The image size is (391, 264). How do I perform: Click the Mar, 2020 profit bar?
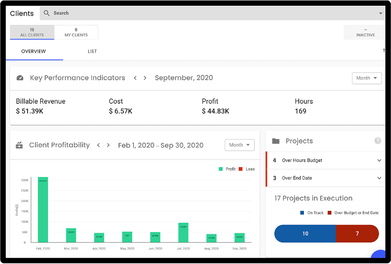(x=71, y=235)
